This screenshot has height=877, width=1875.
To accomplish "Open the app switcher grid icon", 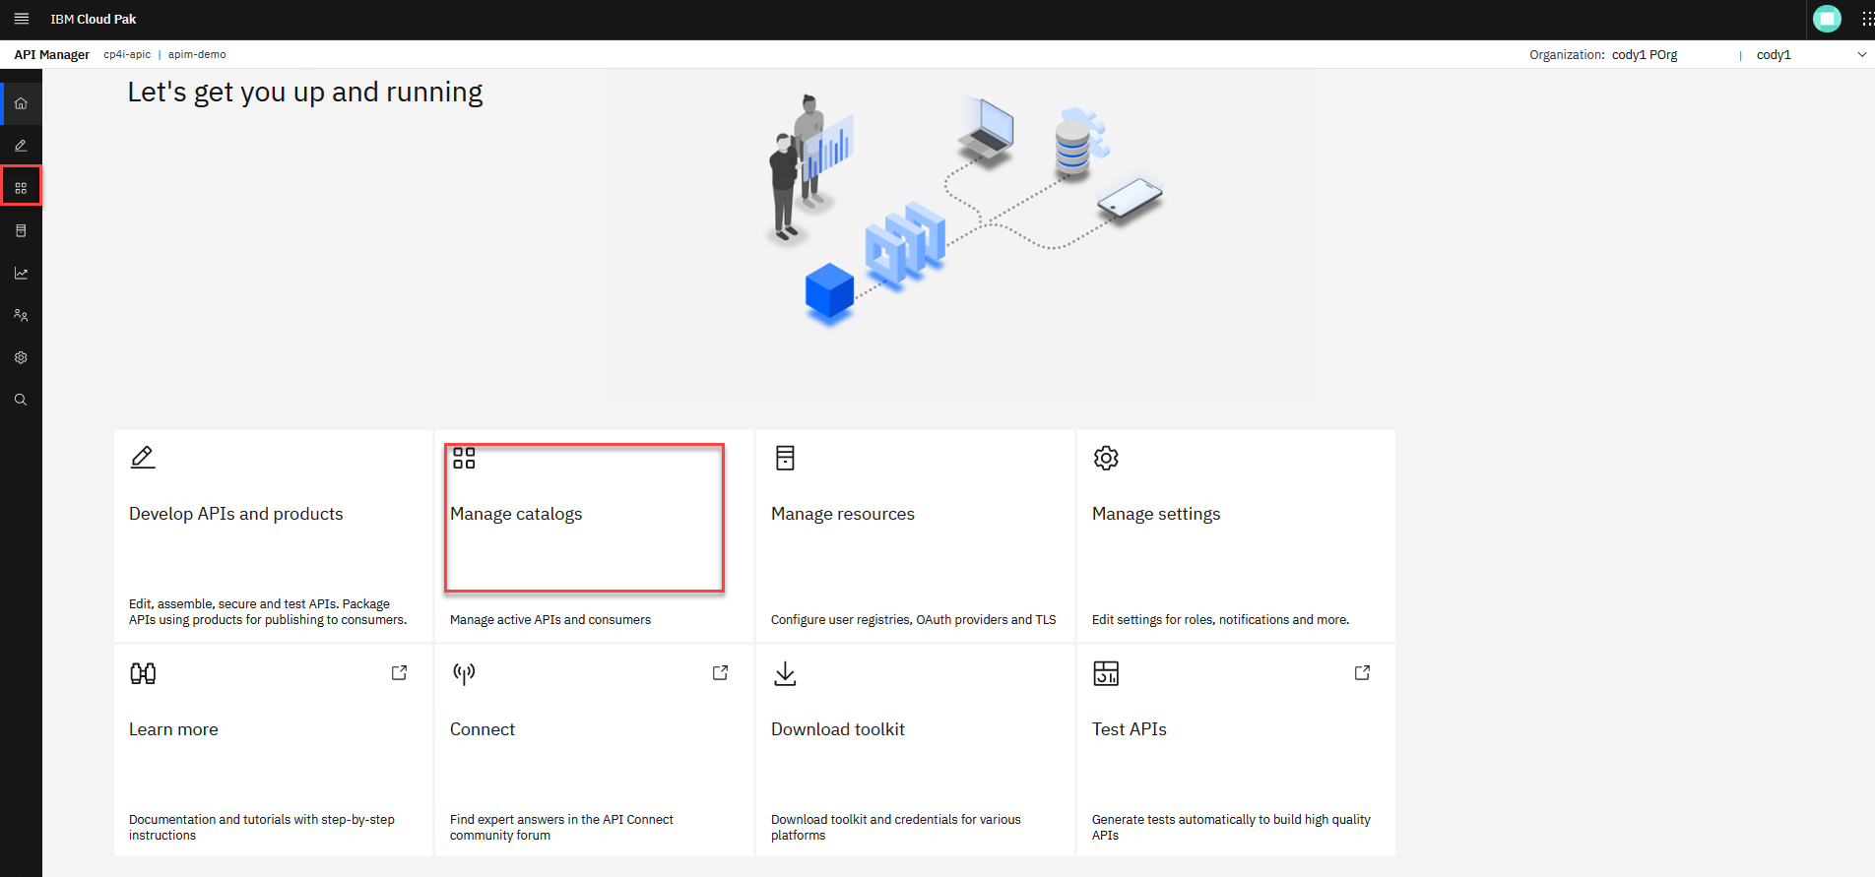I will [1866, 19].
